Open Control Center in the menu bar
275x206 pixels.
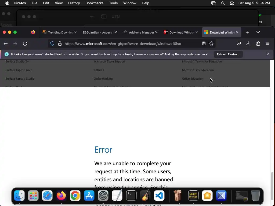pos(232,3)
